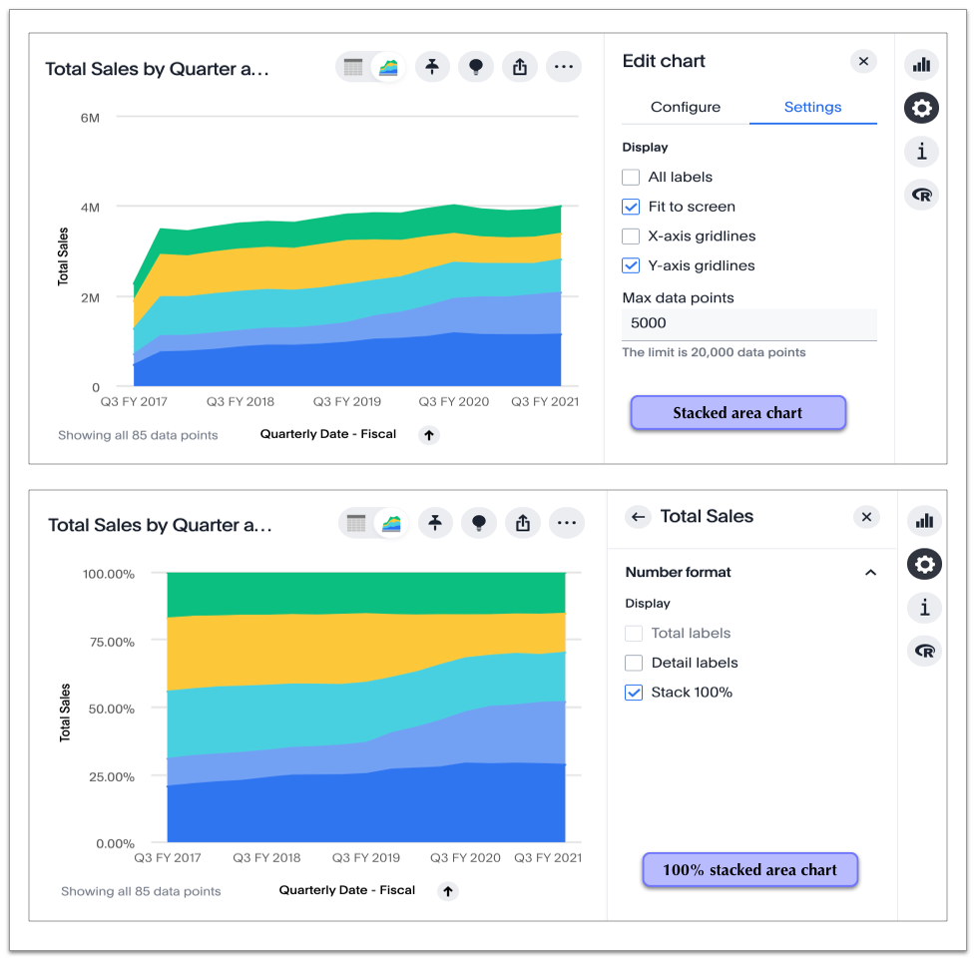The height and width of the screenshot is (960, 976).
Task: Open the more options ellipsis menu
Action: pos(564,66)
